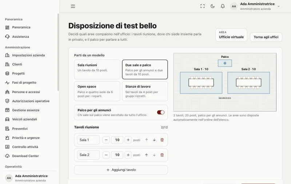Click Sala 2 room in layout preview
291x184 pixels.
pos(248,83)
